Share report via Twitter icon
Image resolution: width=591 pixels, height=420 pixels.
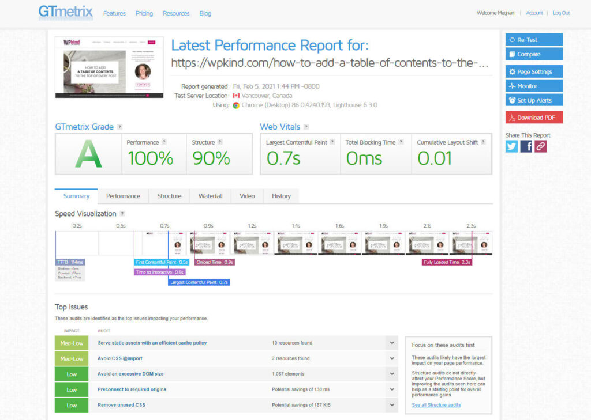pyautogui.click(x=511, y=146)
